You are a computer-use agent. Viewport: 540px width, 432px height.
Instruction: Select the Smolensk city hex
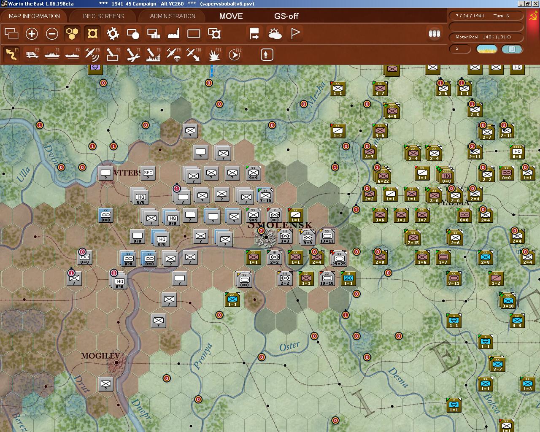click(266, 237)
